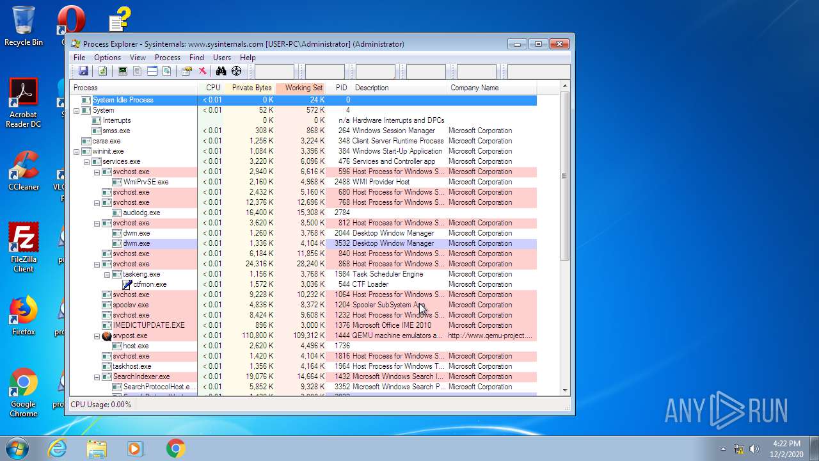Select the spoolsv.exe process row
Image resolution: width=819 pixels, height=461 pixels.
tap(303, 305)
